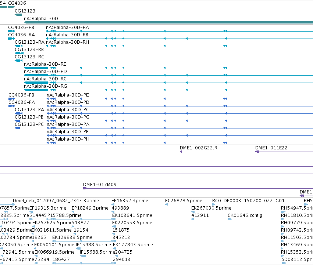Screen dimensions: 313x265
Task: Select EST RH54947.5prime
Action: [297, 208]
